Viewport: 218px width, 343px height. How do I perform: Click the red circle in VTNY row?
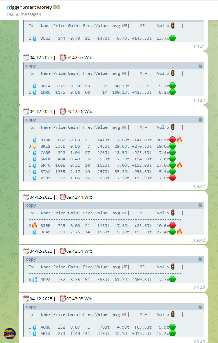click(x=172, y=178)
